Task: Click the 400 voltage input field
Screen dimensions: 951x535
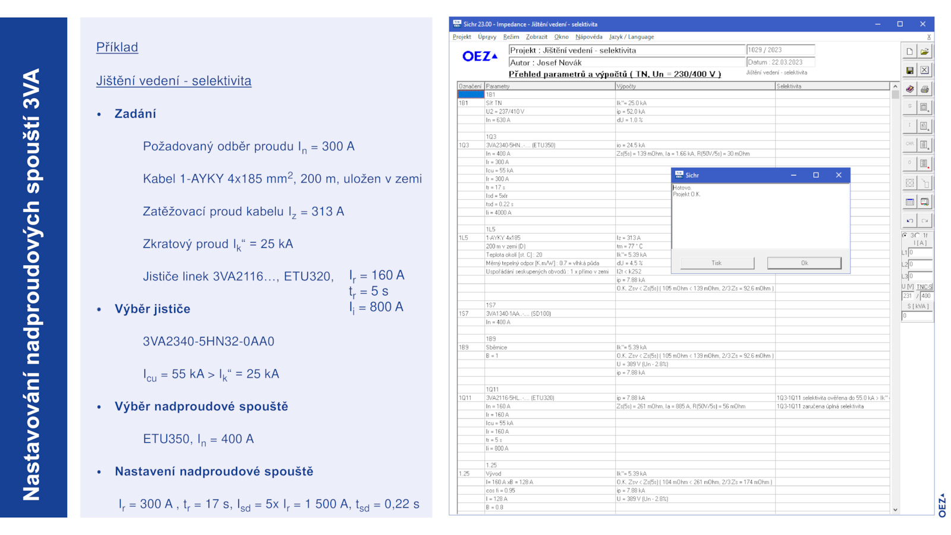Action: click(x=926, y=295)
